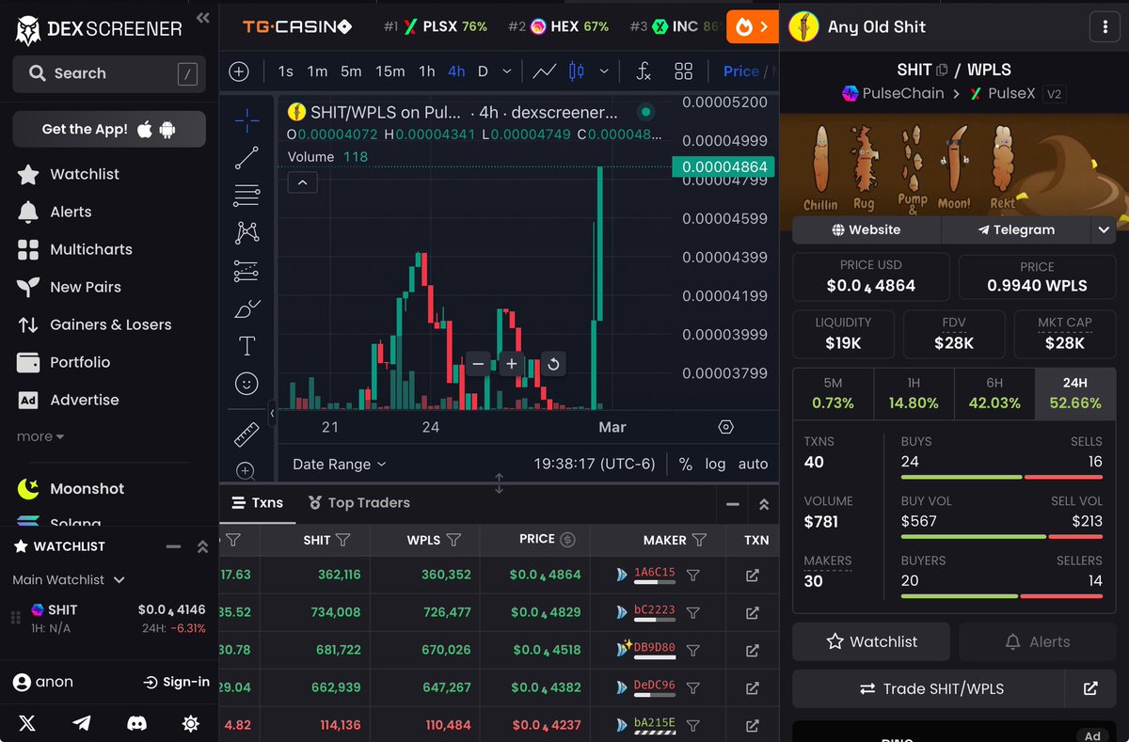This screenshot has height=742, width=1129.
Task: Select the pattern drawing tool
Action: point(246,232)
